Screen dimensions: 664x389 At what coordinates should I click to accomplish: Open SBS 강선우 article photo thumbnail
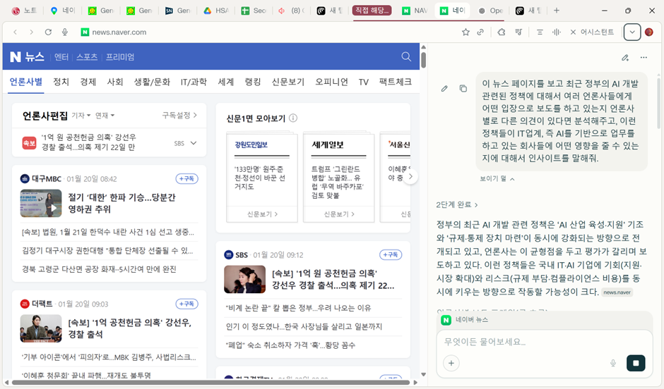(x=245, y=279)
